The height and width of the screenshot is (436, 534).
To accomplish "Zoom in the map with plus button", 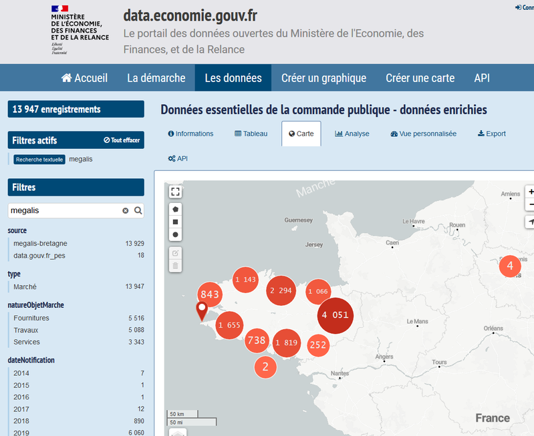I will pos(530,192).
